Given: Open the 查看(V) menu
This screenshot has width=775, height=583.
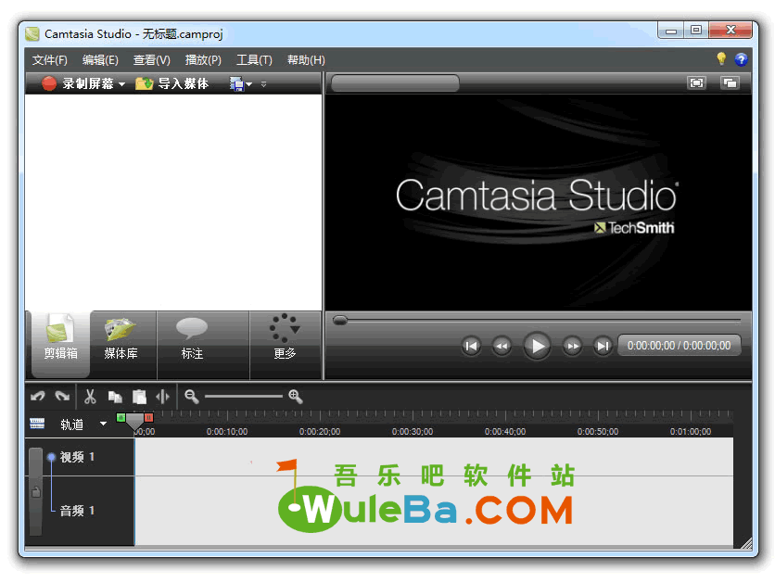Looking at the screenshot, I should click(152, 60).
